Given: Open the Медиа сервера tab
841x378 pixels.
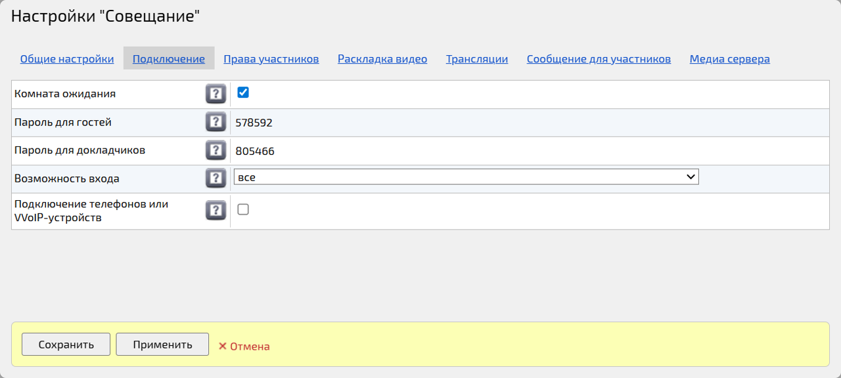Looking at the screenshot, I should click(729, 59).
